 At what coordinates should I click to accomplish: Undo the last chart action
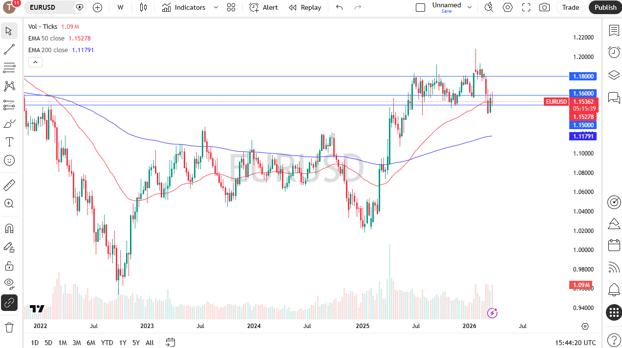coord(340,7)
